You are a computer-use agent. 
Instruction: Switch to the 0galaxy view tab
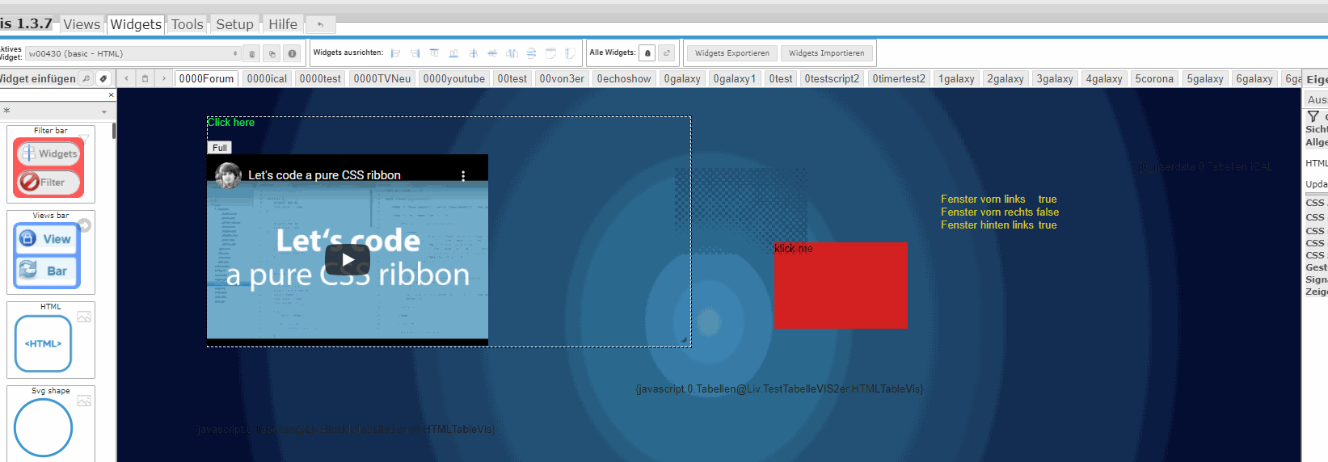682,78
